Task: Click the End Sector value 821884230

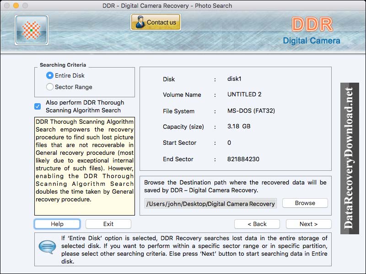Action: click(x=243, y=159)
